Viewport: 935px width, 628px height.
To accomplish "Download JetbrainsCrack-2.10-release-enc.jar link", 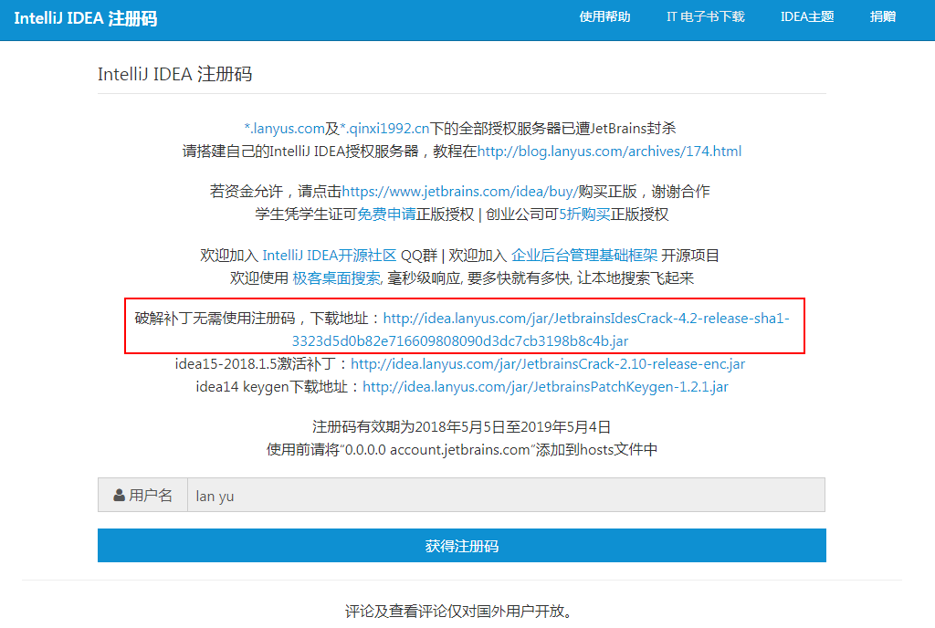I will point(548,364).
